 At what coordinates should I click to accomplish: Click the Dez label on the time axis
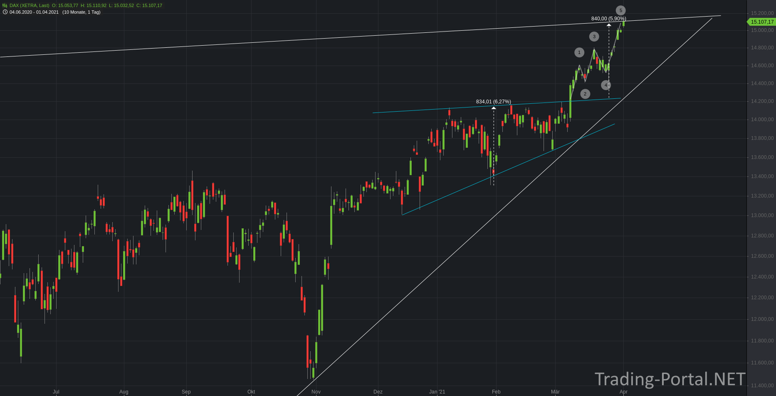378,391
